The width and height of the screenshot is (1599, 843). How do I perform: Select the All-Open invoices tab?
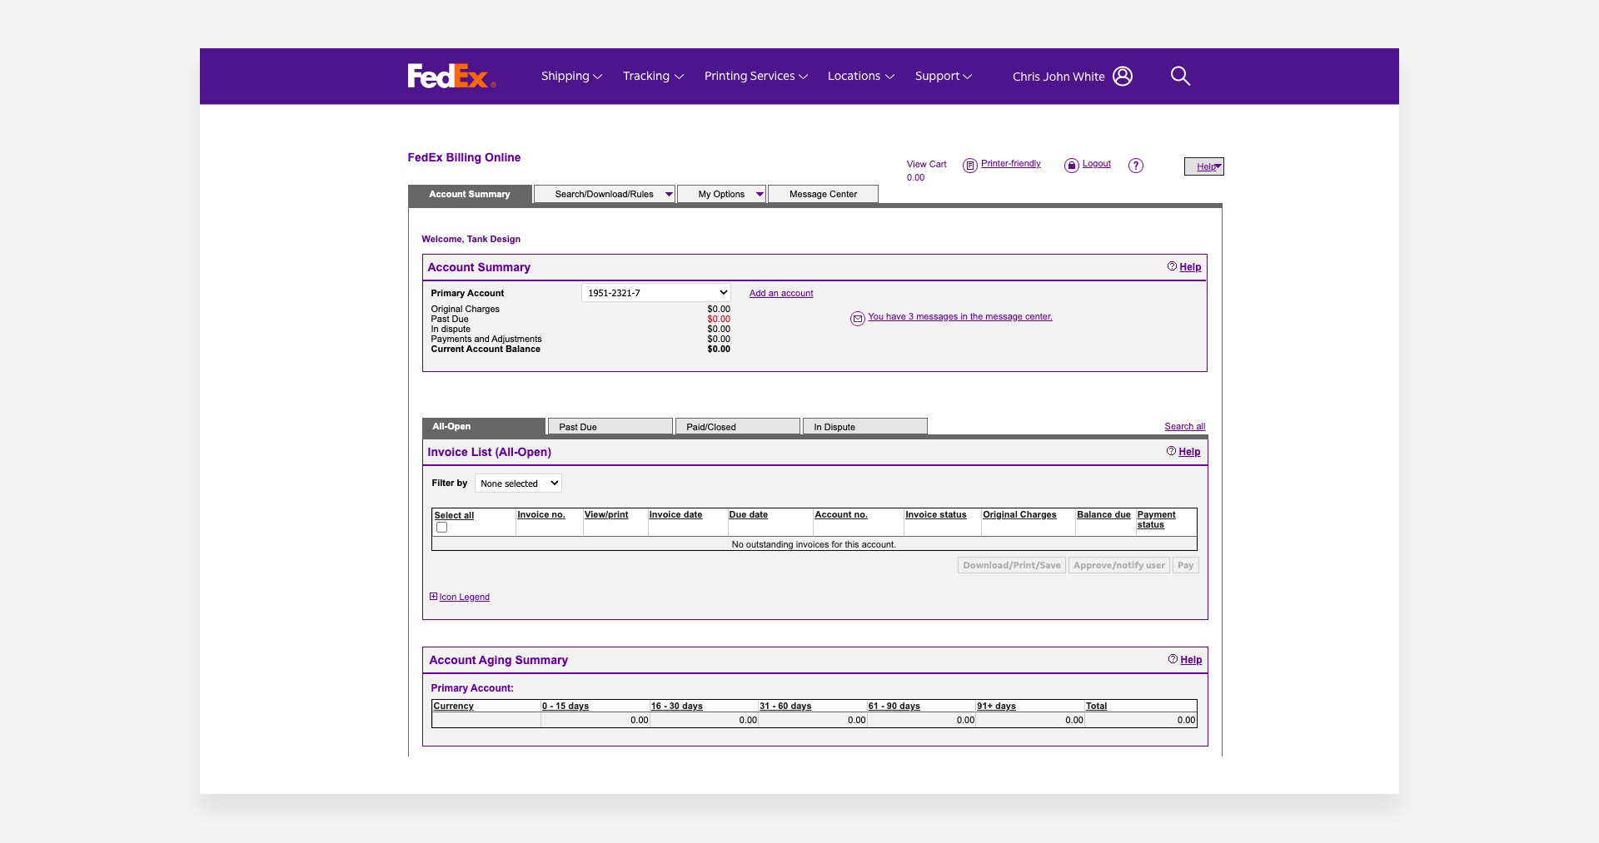coord(484,426)
